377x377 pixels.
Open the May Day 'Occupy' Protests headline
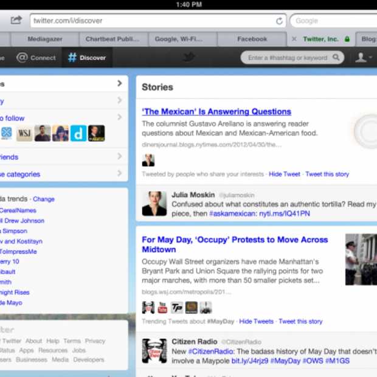click(x=235, y=244)
